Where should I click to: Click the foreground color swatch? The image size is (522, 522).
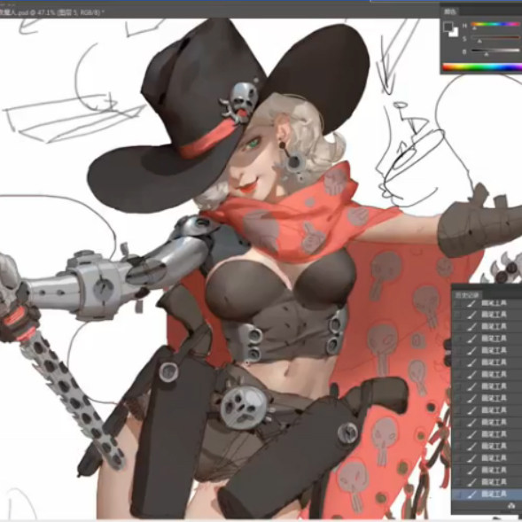coord(448,27)
